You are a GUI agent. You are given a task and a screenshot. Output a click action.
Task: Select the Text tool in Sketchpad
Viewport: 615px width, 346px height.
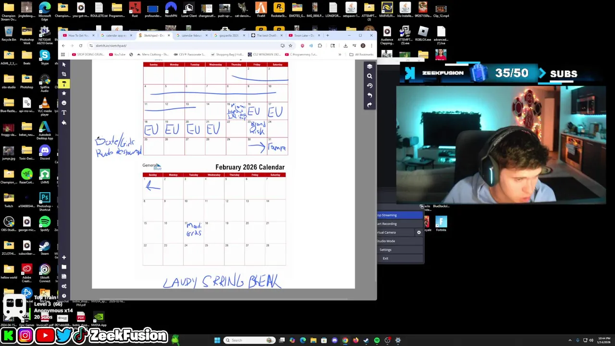coord(64,112)
